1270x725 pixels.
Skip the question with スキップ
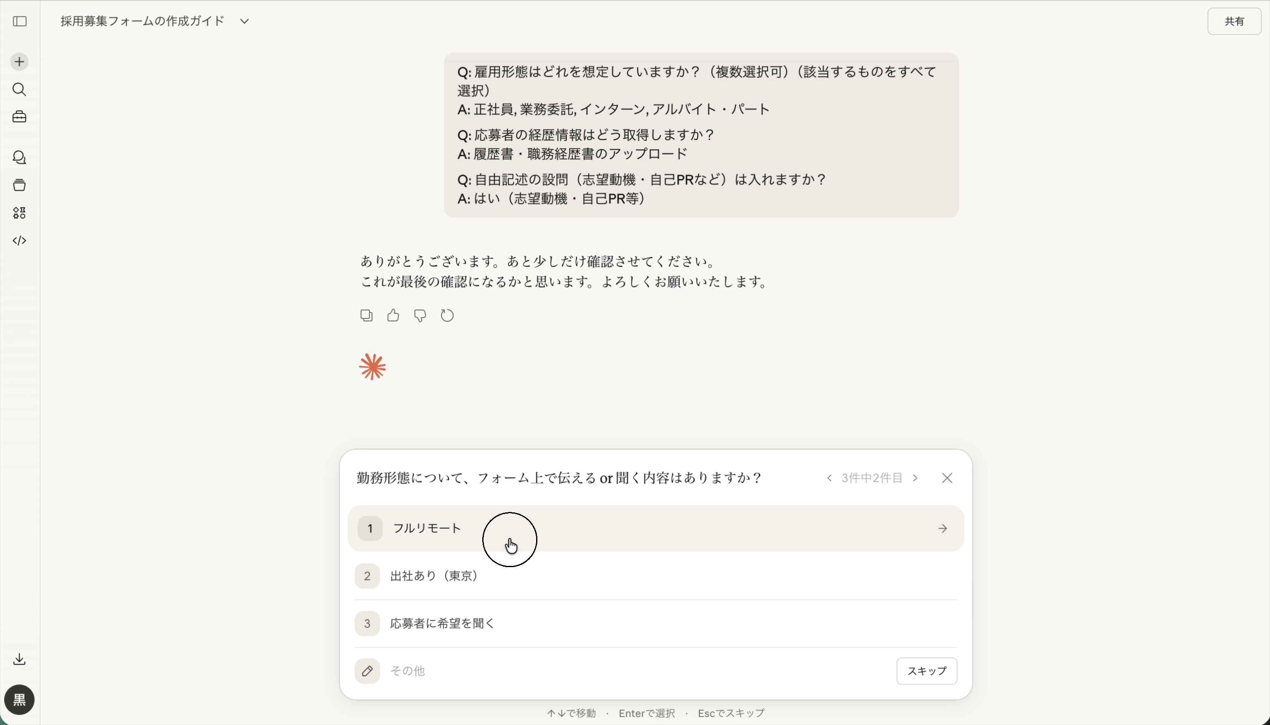[x=926, y=671]
